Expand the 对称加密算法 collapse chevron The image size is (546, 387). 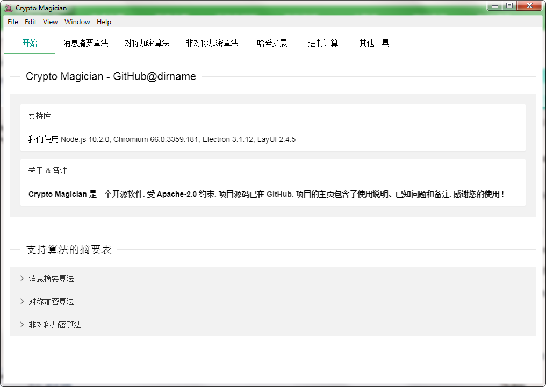point(21,302)
